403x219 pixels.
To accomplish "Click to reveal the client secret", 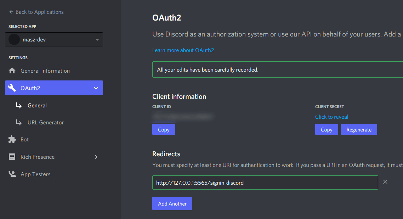I will pyautogui.click(x=331, y=117).
